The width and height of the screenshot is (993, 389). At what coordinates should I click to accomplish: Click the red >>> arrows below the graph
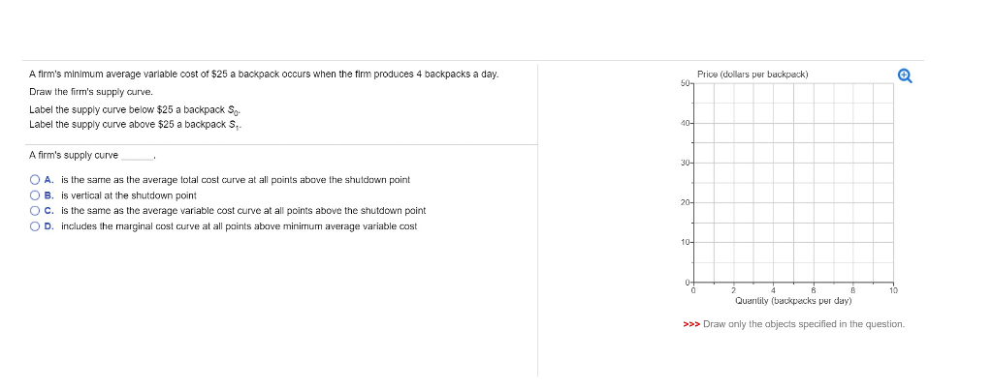691,323
